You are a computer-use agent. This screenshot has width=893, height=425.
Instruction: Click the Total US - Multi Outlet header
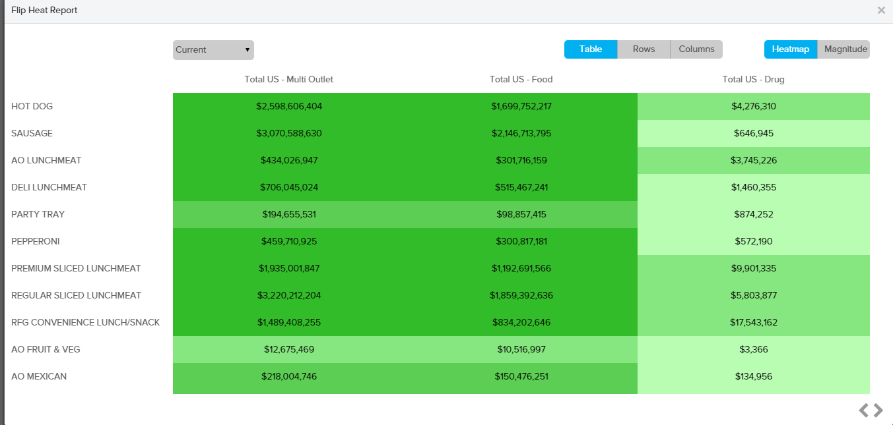pos(289,80)
